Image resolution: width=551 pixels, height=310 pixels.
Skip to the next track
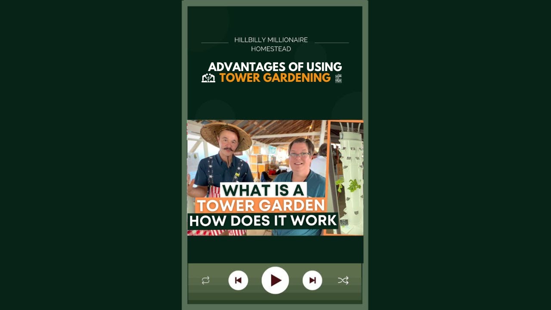click(x=313, y=280)
